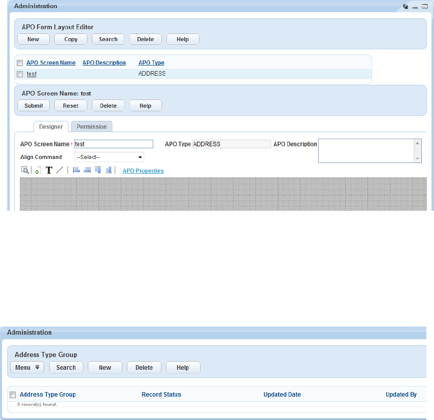Select the diagonal line drawing tool
434x420 pixels.
[60, 170]
